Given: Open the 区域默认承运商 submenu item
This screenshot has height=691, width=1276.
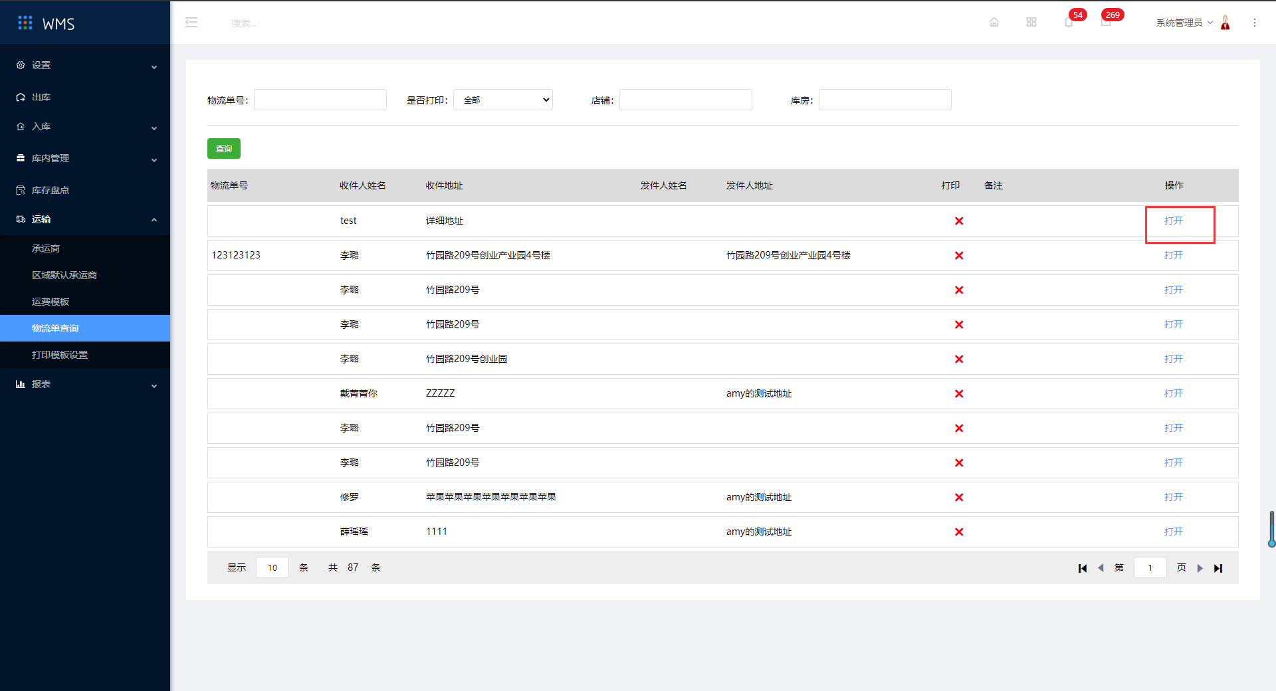Looking at the screenshot, I should pos(85,275).
